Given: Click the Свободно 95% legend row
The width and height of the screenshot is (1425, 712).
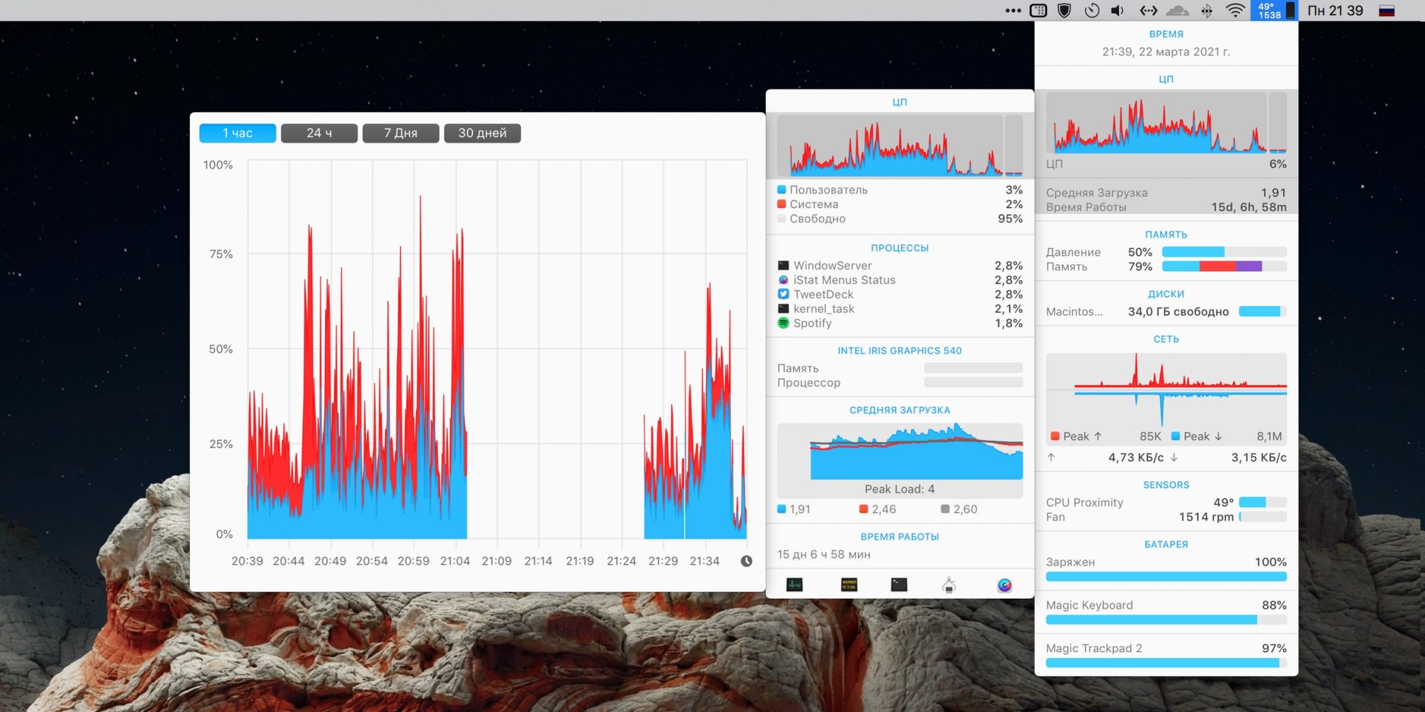Looking at the screenshot, I should [900, 218].
